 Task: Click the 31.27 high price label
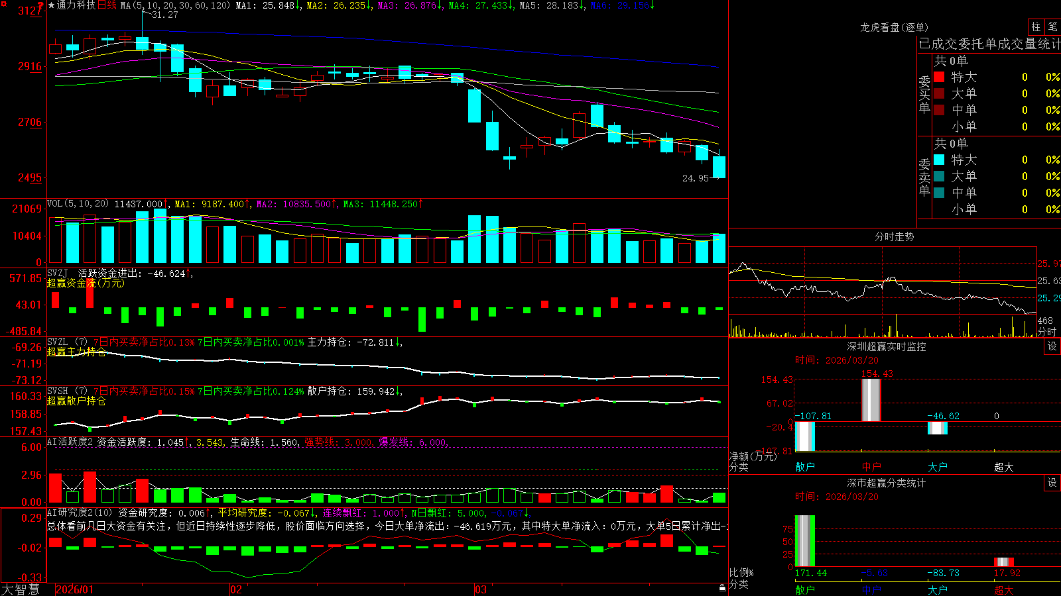(164, 15)
